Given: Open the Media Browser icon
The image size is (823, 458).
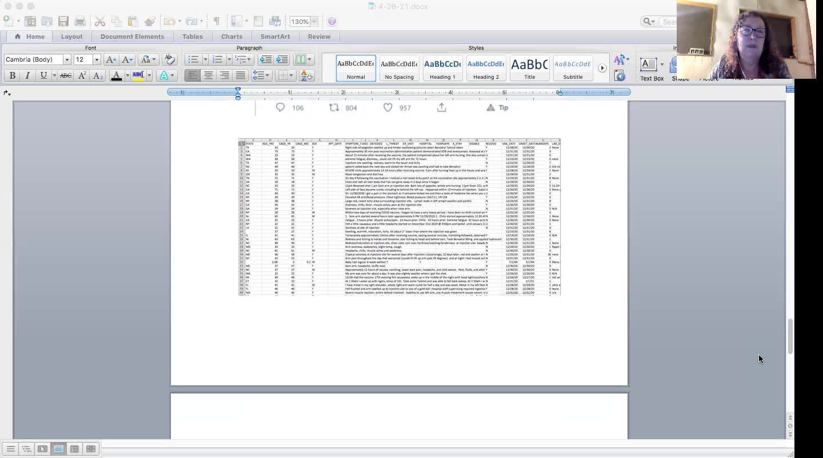Looking at the screenshot, I should (275, 21).
